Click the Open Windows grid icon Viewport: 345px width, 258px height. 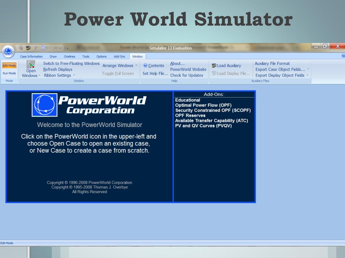[x=31, y=64]
